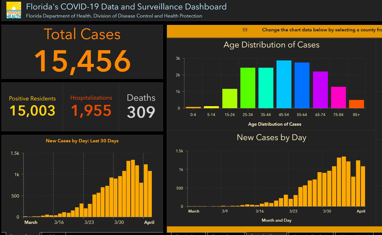Click the "45-54" axis label
Image resolution: width=382 pixels, height=235 pixels.
point(284,115)
